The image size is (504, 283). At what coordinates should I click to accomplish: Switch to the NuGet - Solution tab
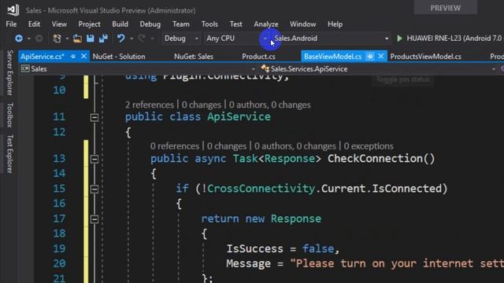[x=119, y=57]
